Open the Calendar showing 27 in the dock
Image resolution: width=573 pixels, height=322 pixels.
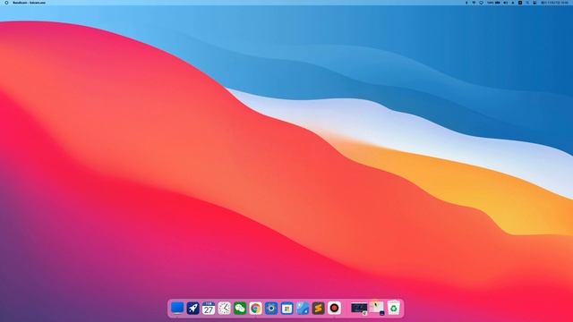point(209,308)
